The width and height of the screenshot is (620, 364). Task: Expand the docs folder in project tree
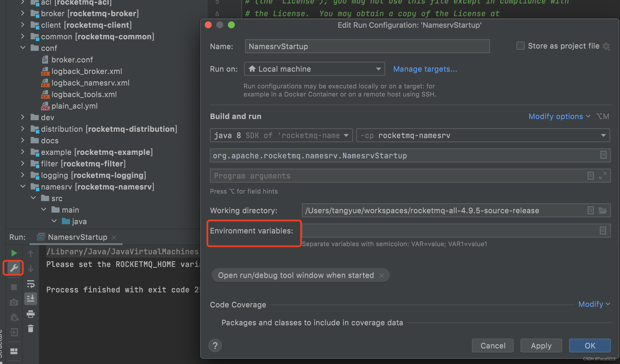tap(23, 140)
